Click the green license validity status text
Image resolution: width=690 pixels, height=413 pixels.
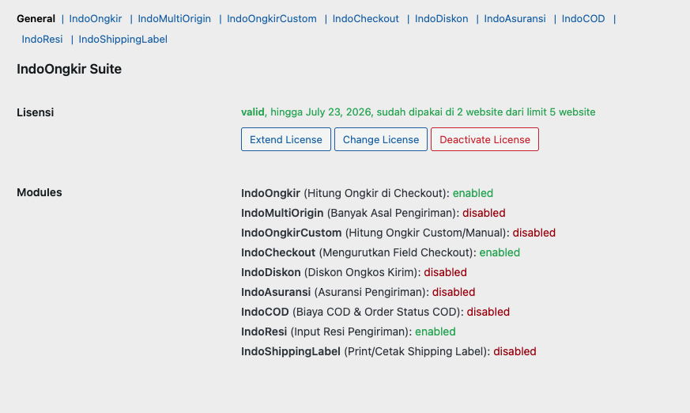(418, 112)
